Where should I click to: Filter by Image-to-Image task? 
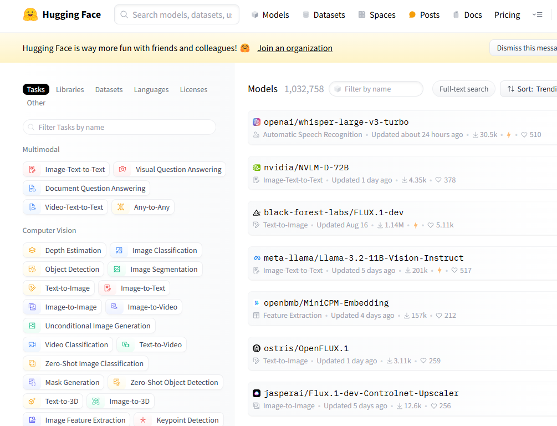pyautogui.click(x=62, y=307)
